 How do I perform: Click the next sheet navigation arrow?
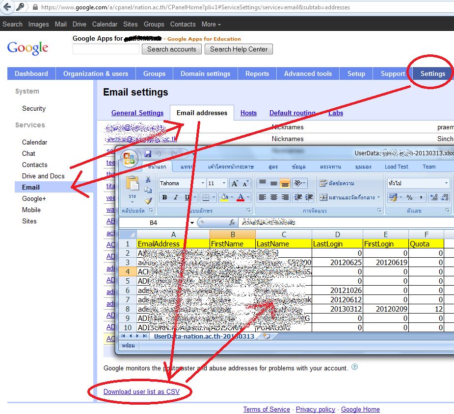[137, 336]
